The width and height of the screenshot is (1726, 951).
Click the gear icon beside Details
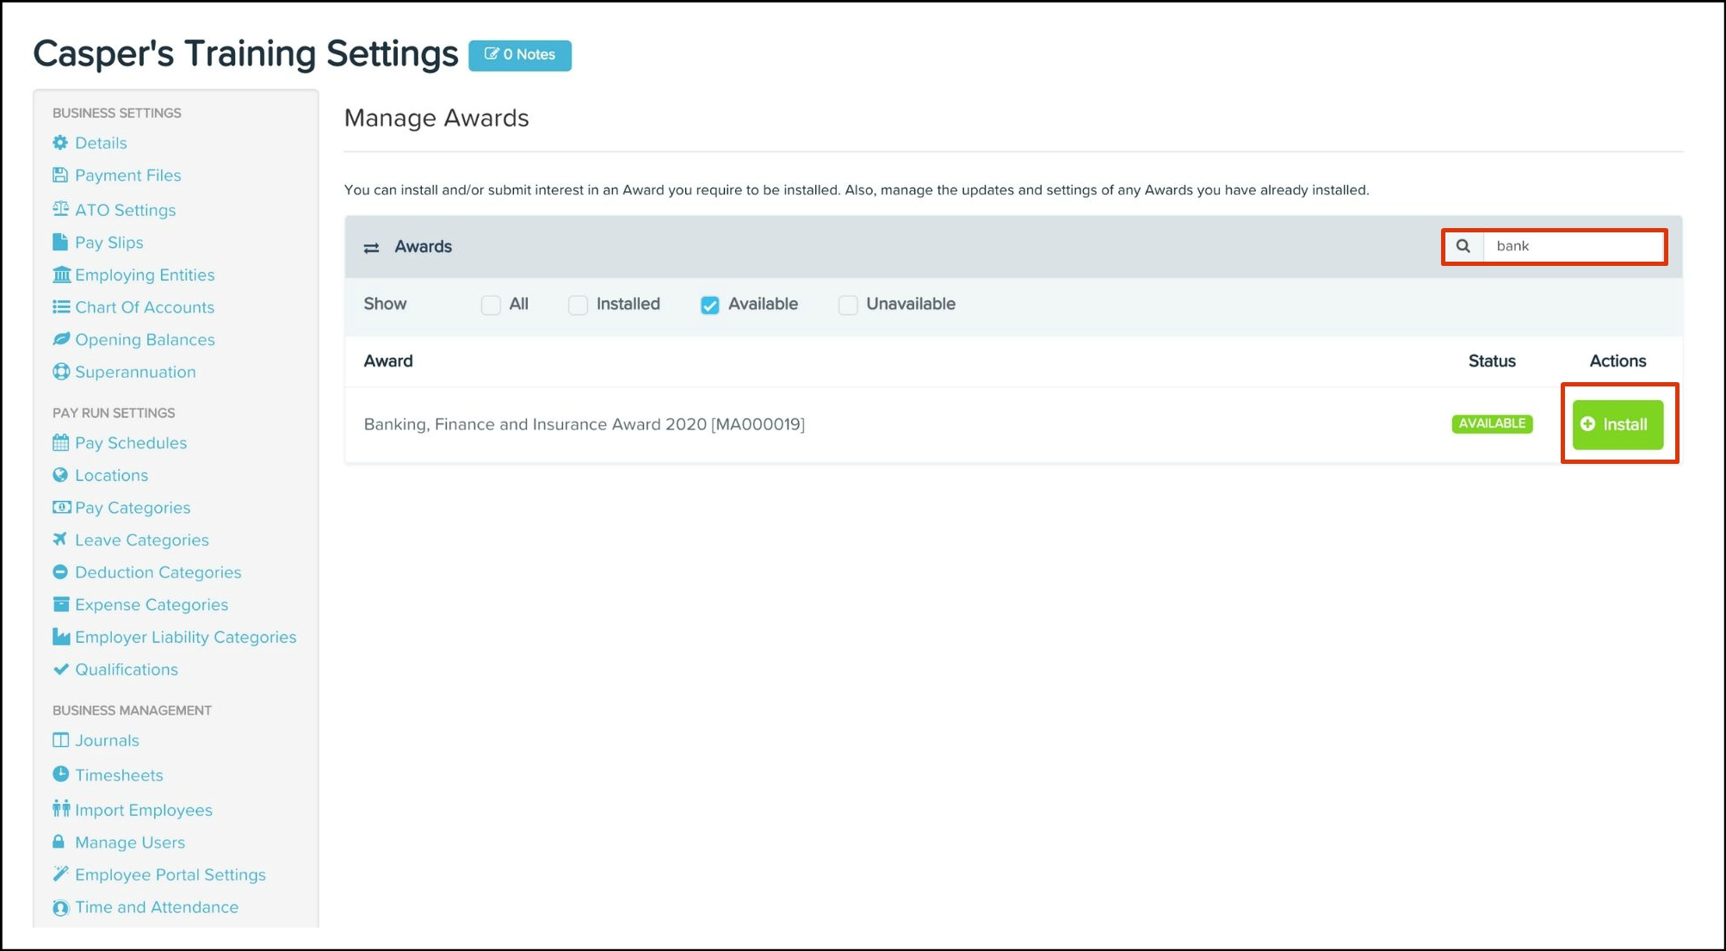60,143
